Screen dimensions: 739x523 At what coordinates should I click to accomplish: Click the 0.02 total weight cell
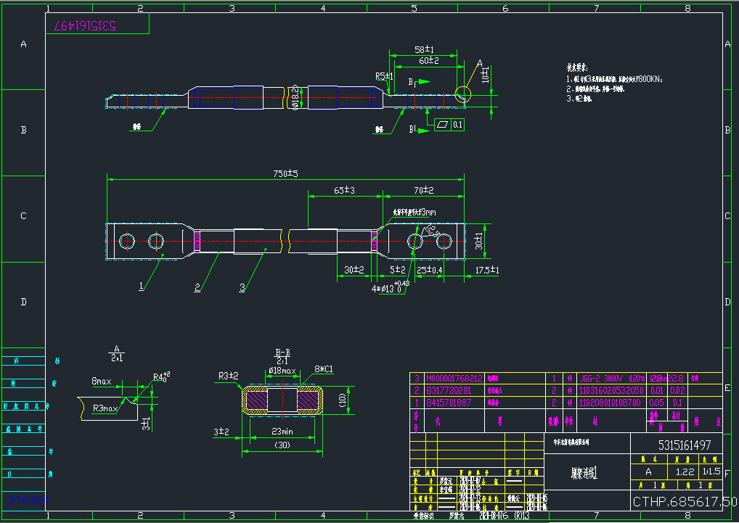[677, 390]
